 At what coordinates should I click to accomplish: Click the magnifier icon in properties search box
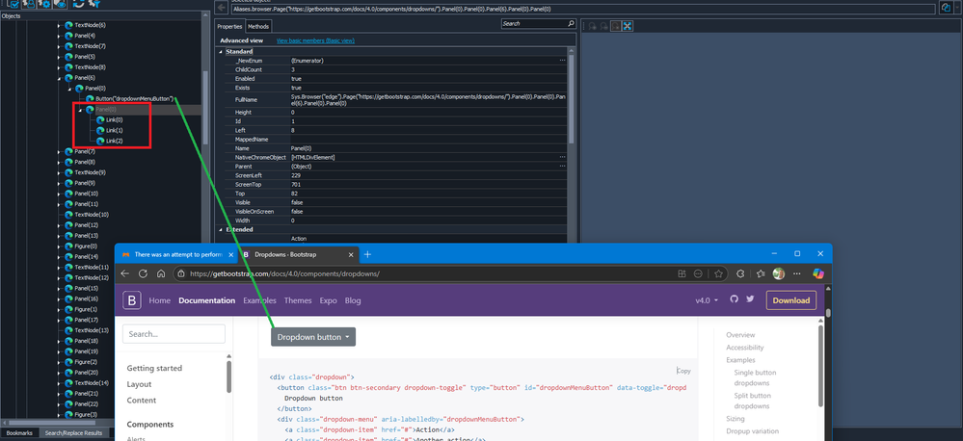click(x=572, y=23)
